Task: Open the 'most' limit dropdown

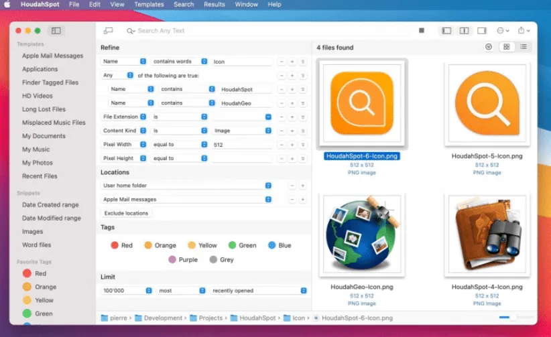Action: pos(181,291)
